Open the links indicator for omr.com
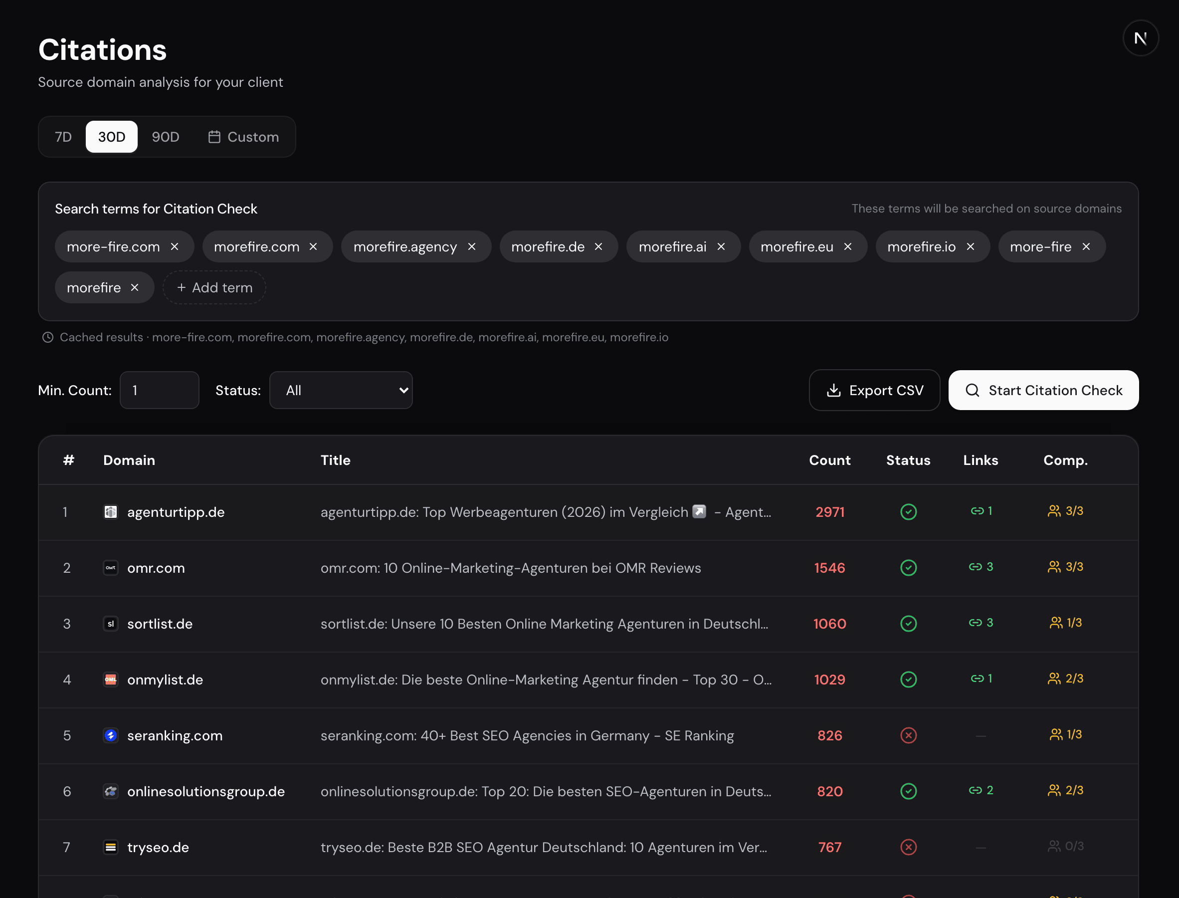 (981, 567)
